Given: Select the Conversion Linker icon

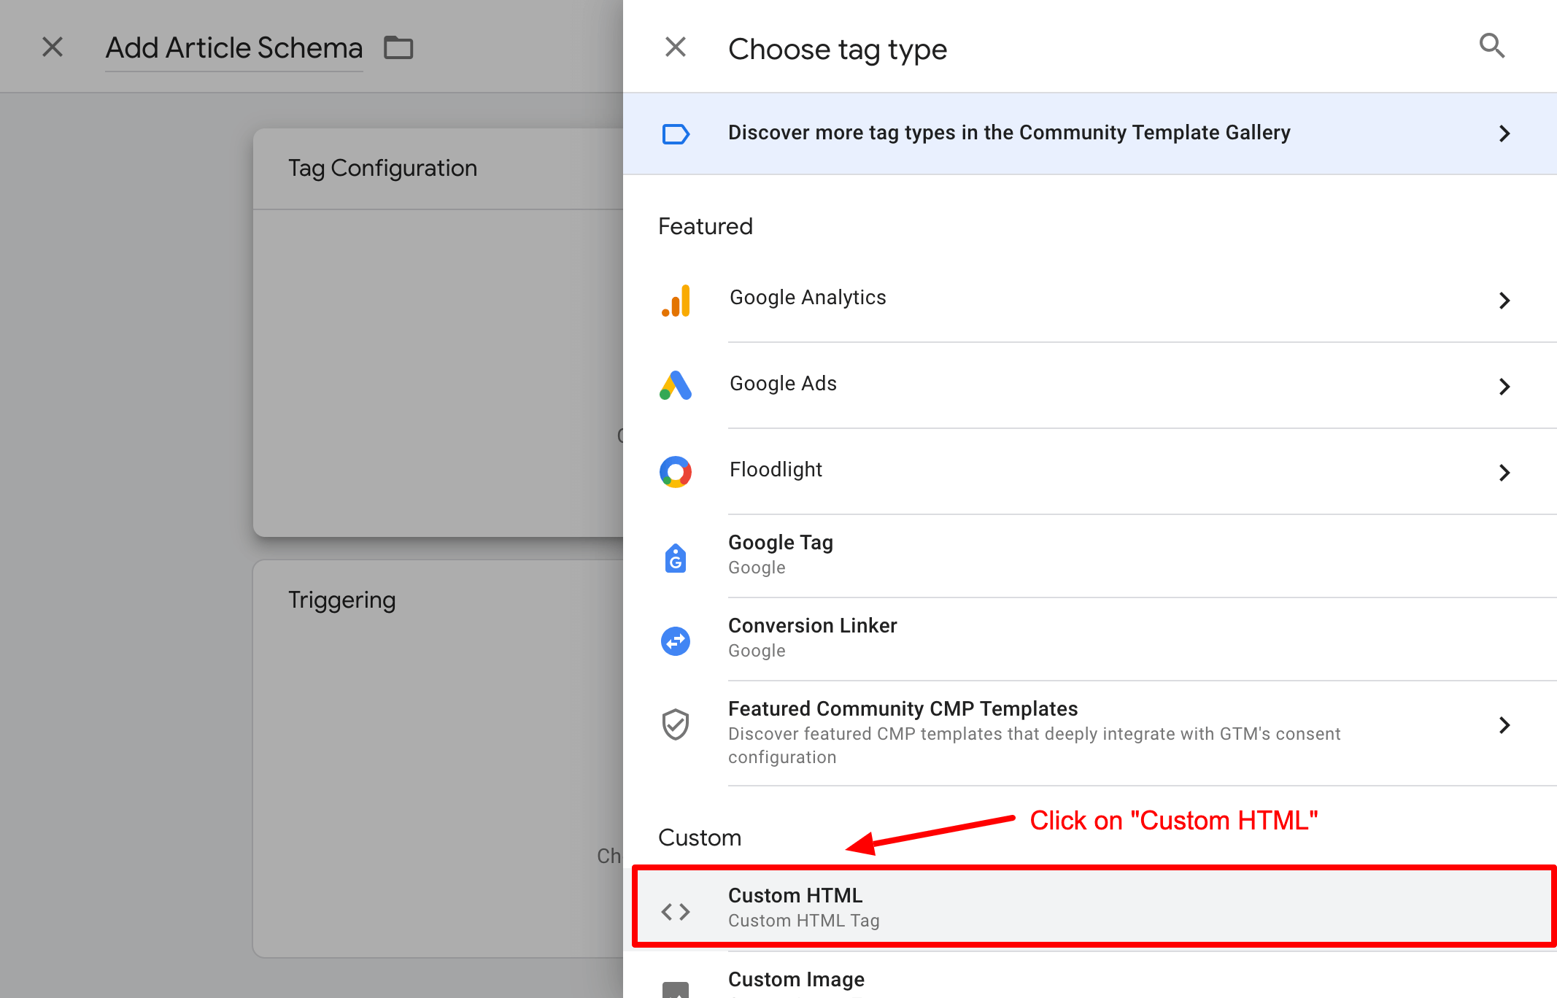Looking at the screenshot, I should click(676, 641).
